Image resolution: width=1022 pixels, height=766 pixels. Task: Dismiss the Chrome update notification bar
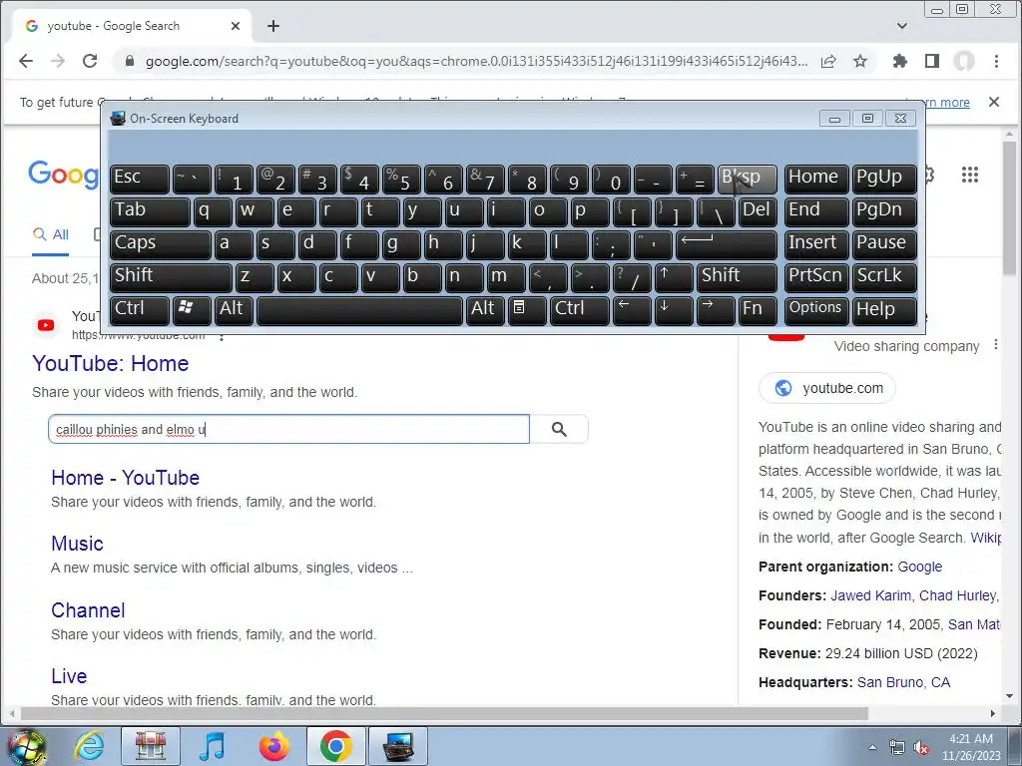pos(994,102)
